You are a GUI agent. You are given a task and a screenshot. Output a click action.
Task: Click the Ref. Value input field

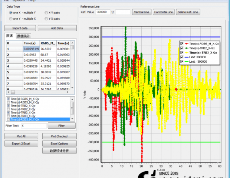coord(102,12)
